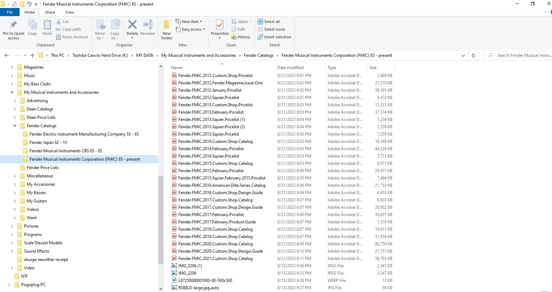Click the Copy icon in Clipboard group

coord(32,25)
